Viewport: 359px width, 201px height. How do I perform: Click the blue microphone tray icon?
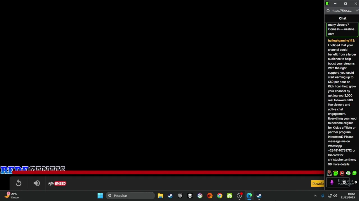tap(323, 196)
